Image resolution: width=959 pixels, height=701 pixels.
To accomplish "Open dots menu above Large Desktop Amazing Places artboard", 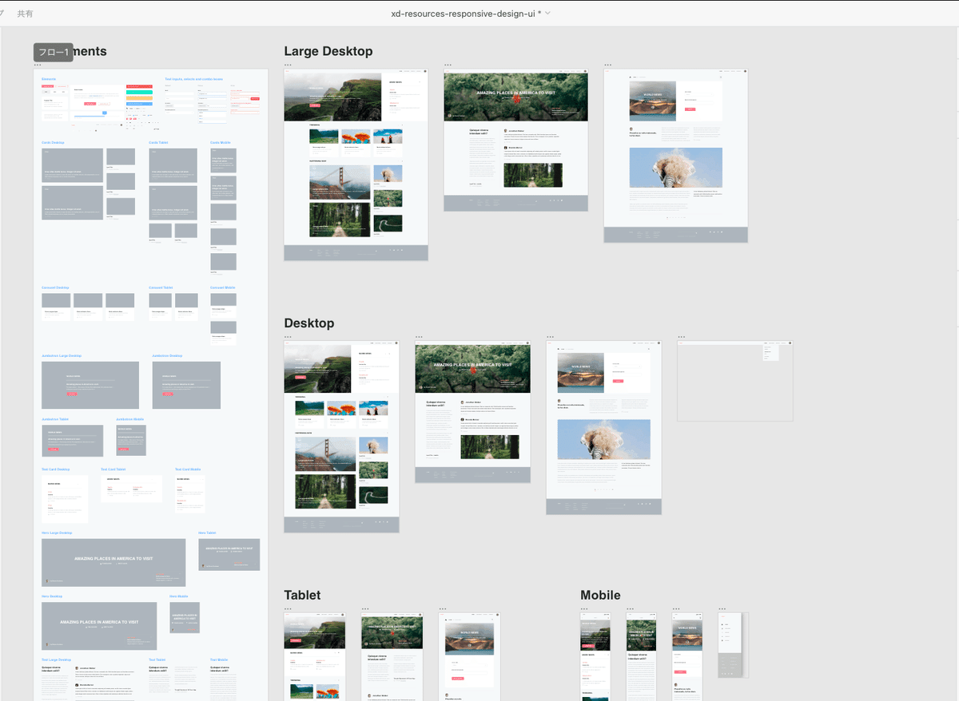I will point(448,65).
